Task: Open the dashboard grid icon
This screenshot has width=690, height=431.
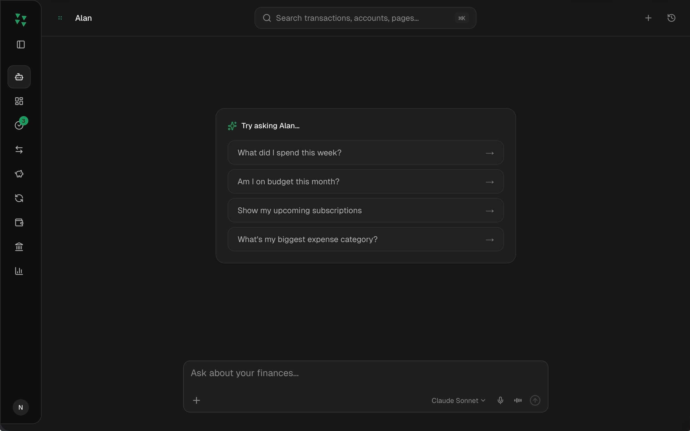Action: (x=19, y=101)
